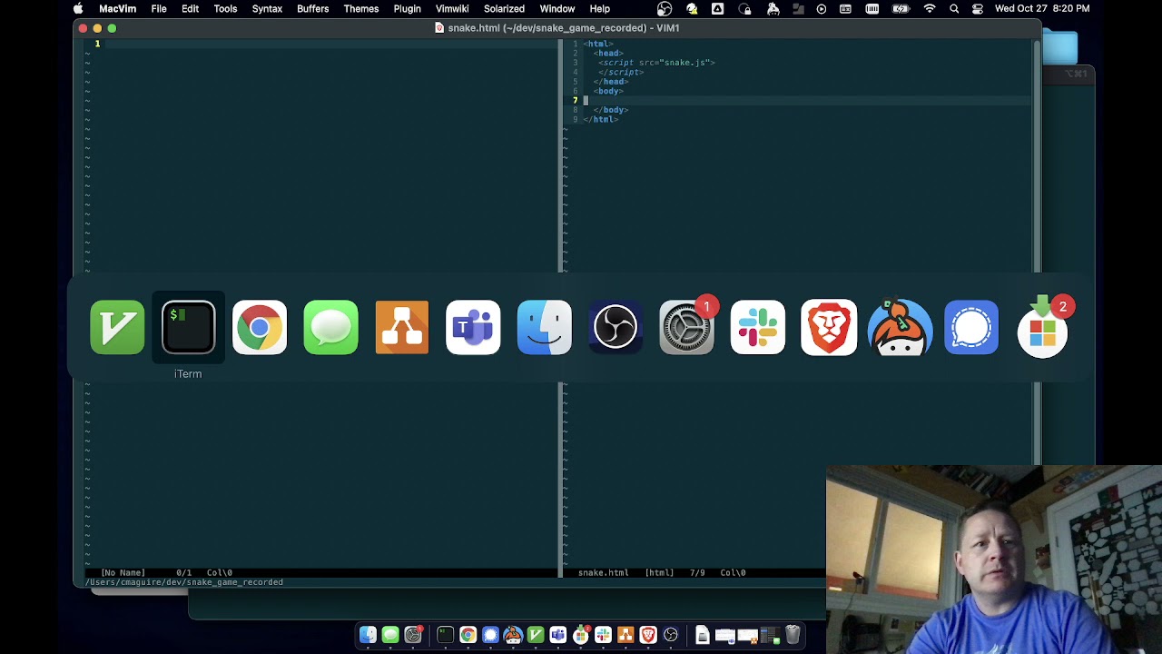This screenshot has height=654, width=1162.
Task: Select Brave browser in app switcher
Action: pos(829,327)
